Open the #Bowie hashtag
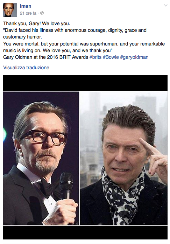The image size is (170, 244). pyautogui.click(x=111, y=57)
